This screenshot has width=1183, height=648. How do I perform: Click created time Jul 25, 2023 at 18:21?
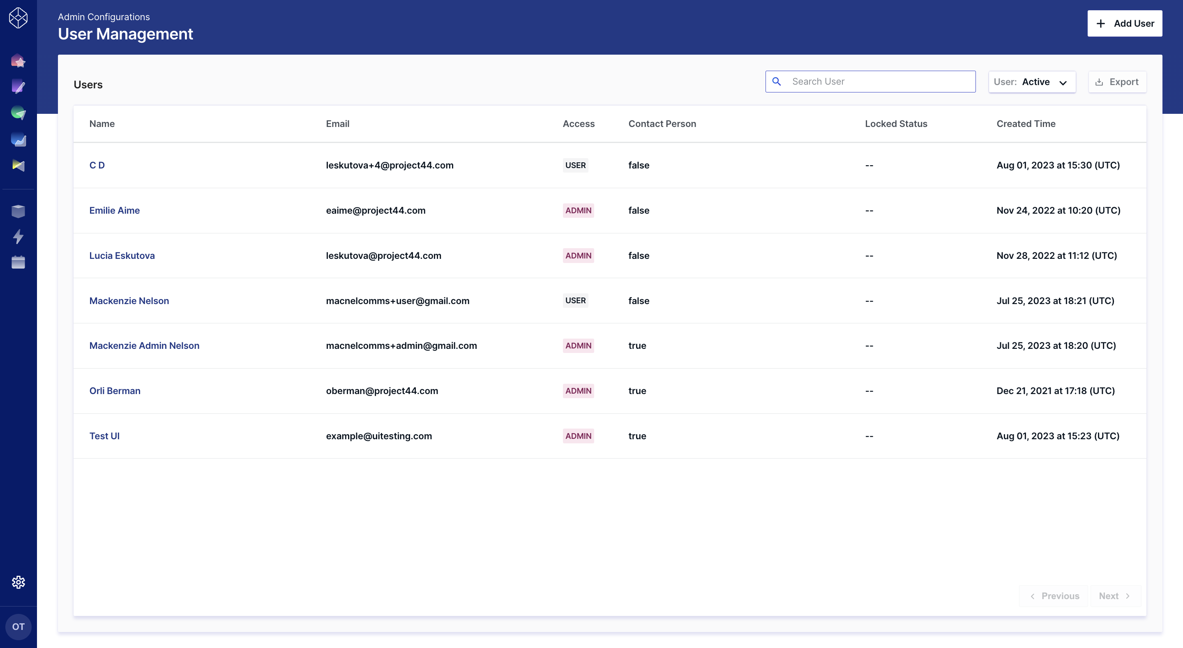pyautogui.click(x=1055, y=300)
